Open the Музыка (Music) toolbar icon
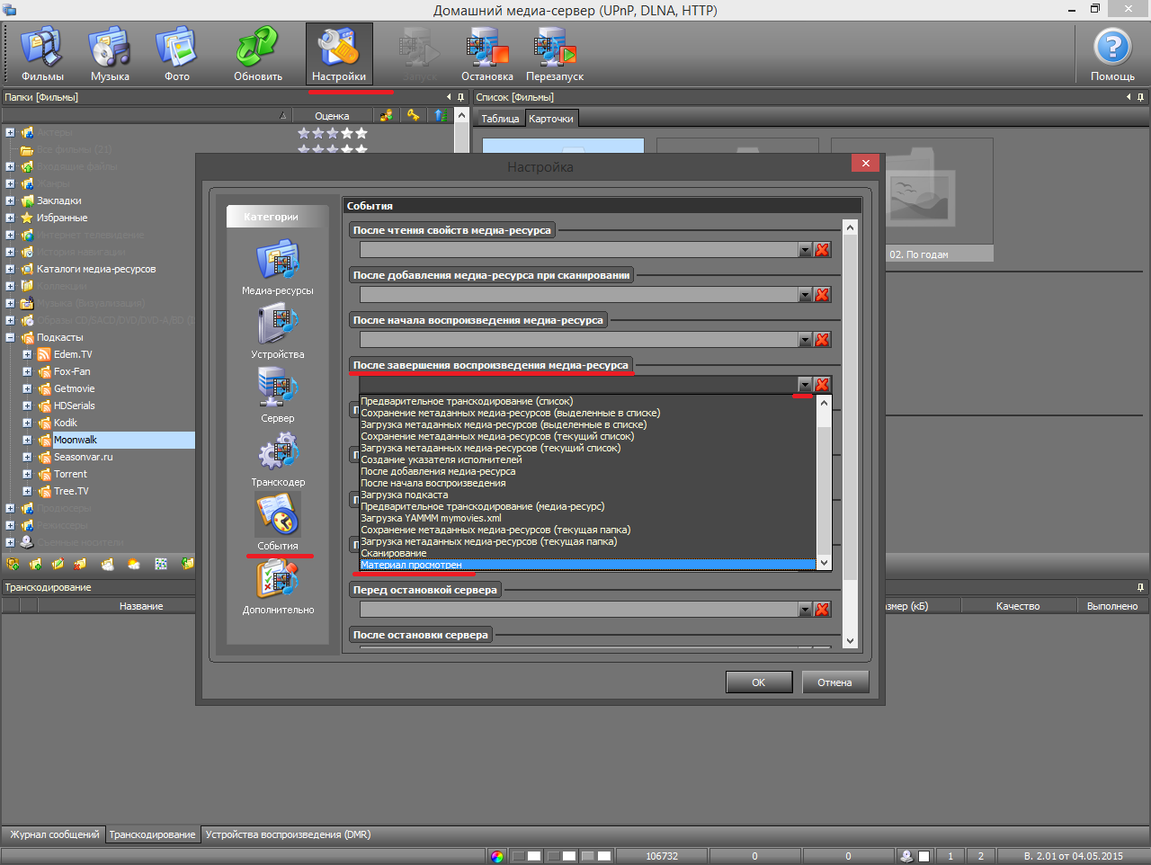Viewport: 1151px width, 865px height. [110, 54]
